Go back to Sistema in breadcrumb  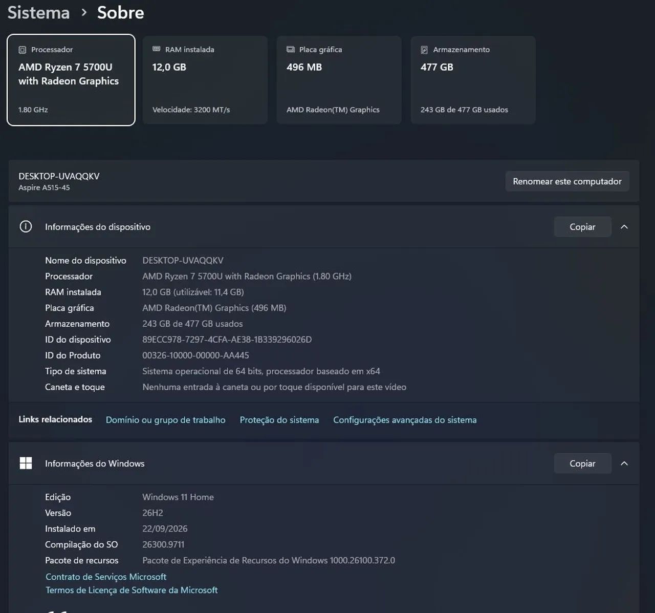click(38, 12)
